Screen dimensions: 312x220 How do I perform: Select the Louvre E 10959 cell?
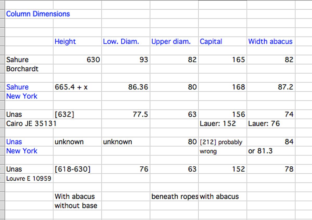(29, 179)
